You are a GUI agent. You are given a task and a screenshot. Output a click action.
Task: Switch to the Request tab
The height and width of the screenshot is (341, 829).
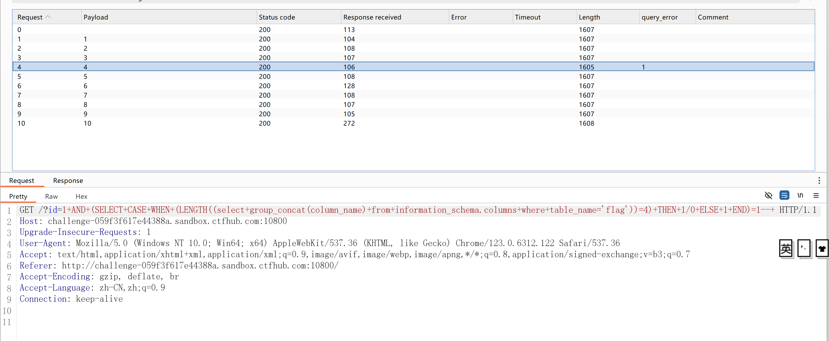(x=22, y=180)
